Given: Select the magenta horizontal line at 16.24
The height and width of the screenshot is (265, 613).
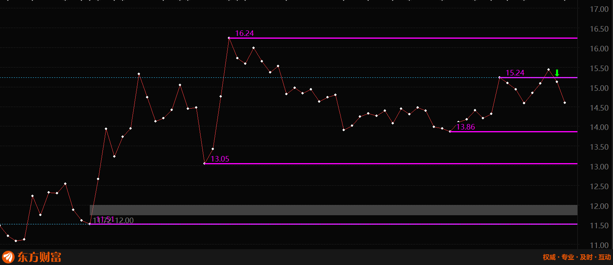Looking at the screenshot, I should tap(403, 38).
